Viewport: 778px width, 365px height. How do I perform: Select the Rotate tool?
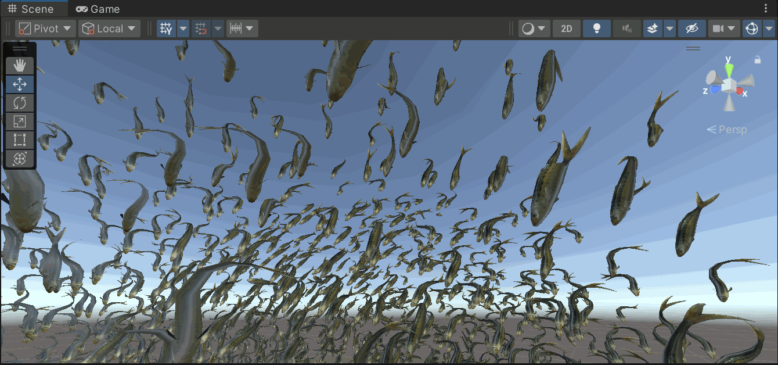20,103
